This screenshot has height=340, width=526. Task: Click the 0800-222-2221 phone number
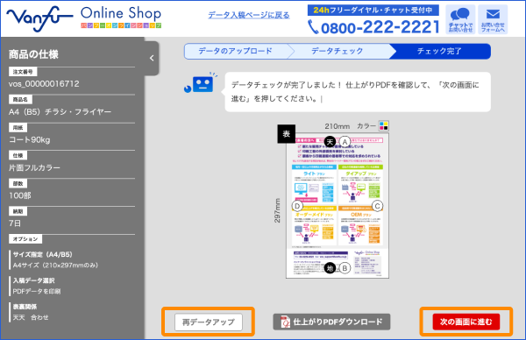[x=380, y=27]
